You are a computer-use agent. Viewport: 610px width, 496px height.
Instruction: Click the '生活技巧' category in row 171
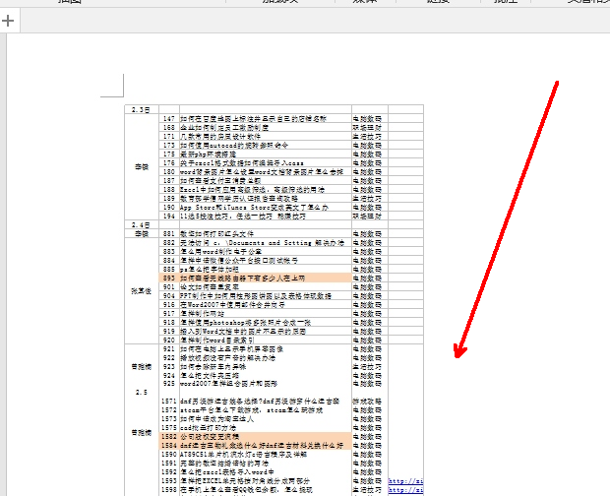point(367,137)
